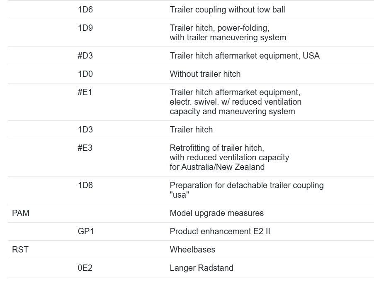Viewport: 374px width, 294px height.
Task: Select the 1D9 code cell
Action: (x=85, y=28)
